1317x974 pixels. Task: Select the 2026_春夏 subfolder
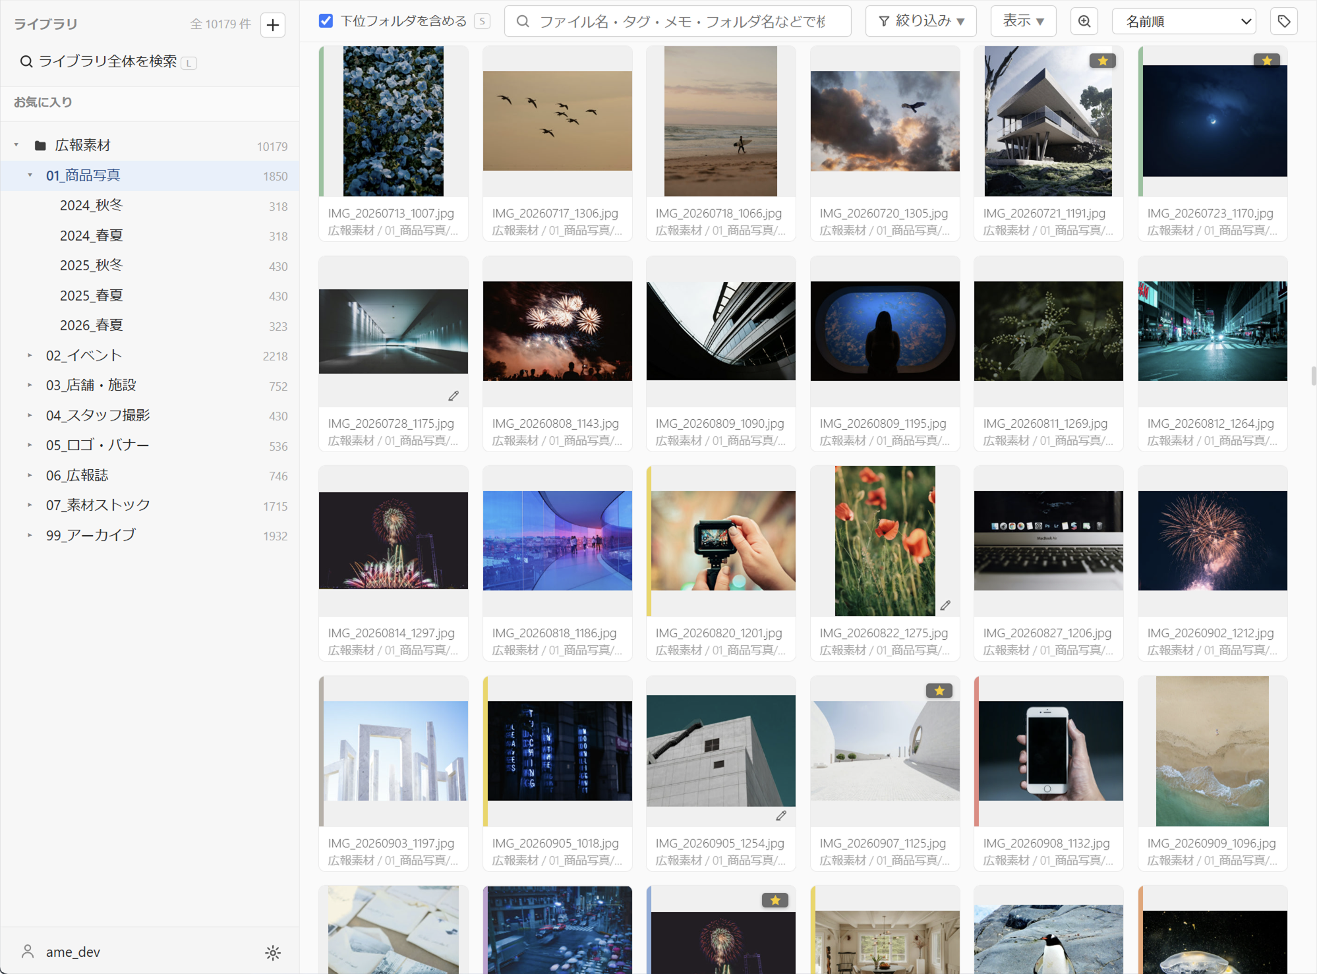[150, 326]
